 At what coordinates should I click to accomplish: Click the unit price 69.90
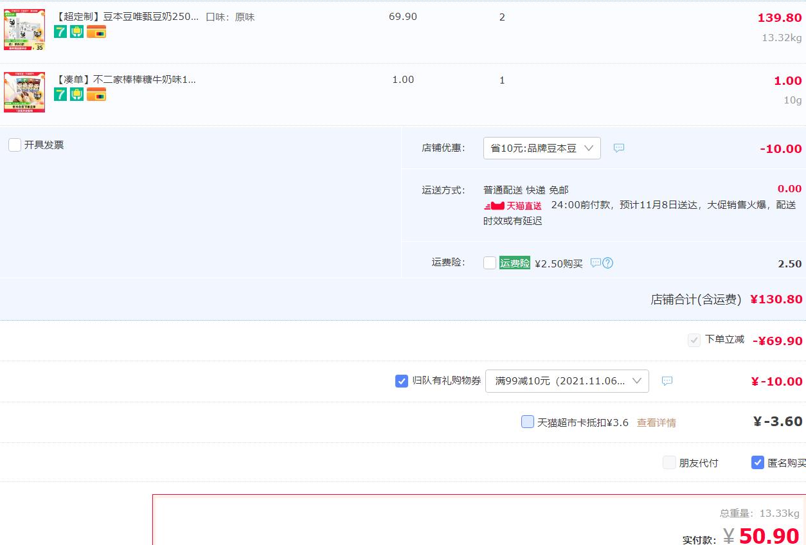pyautogui.click(x=403, y=17)
